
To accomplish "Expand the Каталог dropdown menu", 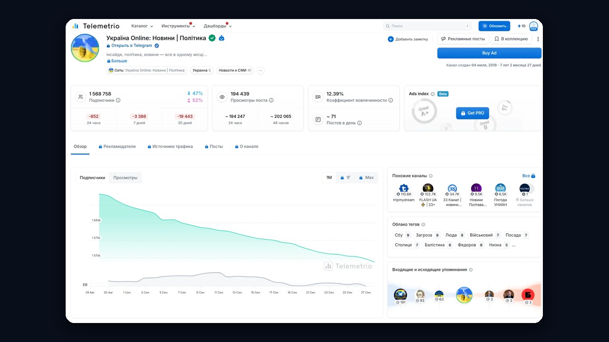I will pyautogui.click(x=142, y=26).
